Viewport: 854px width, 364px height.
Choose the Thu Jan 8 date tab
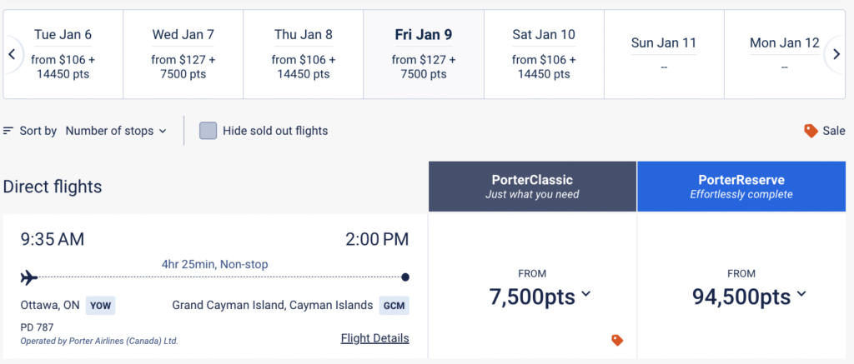tap(304, 54)
